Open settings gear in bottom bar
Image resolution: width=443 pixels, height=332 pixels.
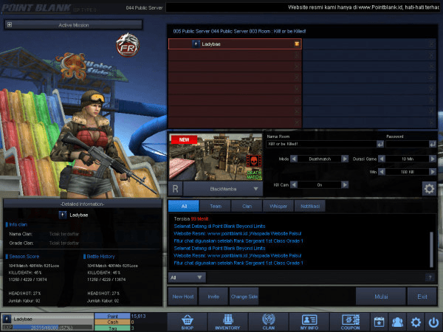pos(416,322)
